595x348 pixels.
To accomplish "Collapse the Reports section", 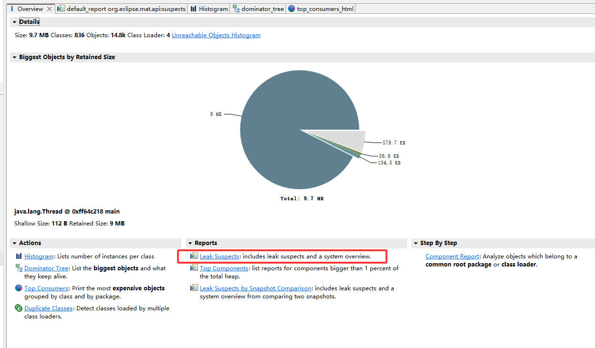I will 190,243.
